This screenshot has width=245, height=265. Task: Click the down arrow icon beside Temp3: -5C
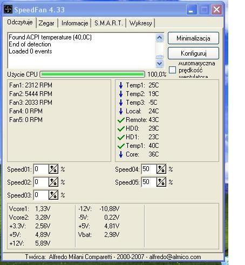coord(121,103)
